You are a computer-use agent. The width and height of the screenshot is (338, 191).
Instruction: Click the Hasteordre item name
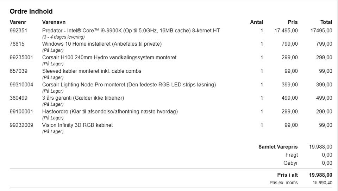(110, 112)
